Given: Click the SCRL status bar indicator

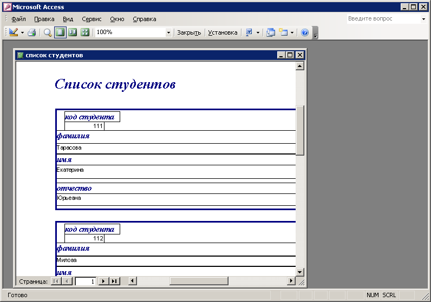Looking at the screenshot, I should coord(389,295).
